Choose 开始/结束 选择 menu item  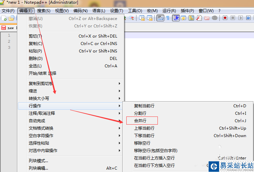(x=71, y=73)
